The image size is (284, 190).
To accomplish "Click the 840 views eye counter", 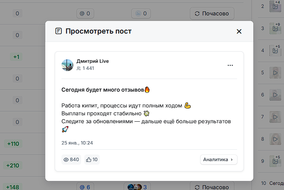I will [71, 160].
